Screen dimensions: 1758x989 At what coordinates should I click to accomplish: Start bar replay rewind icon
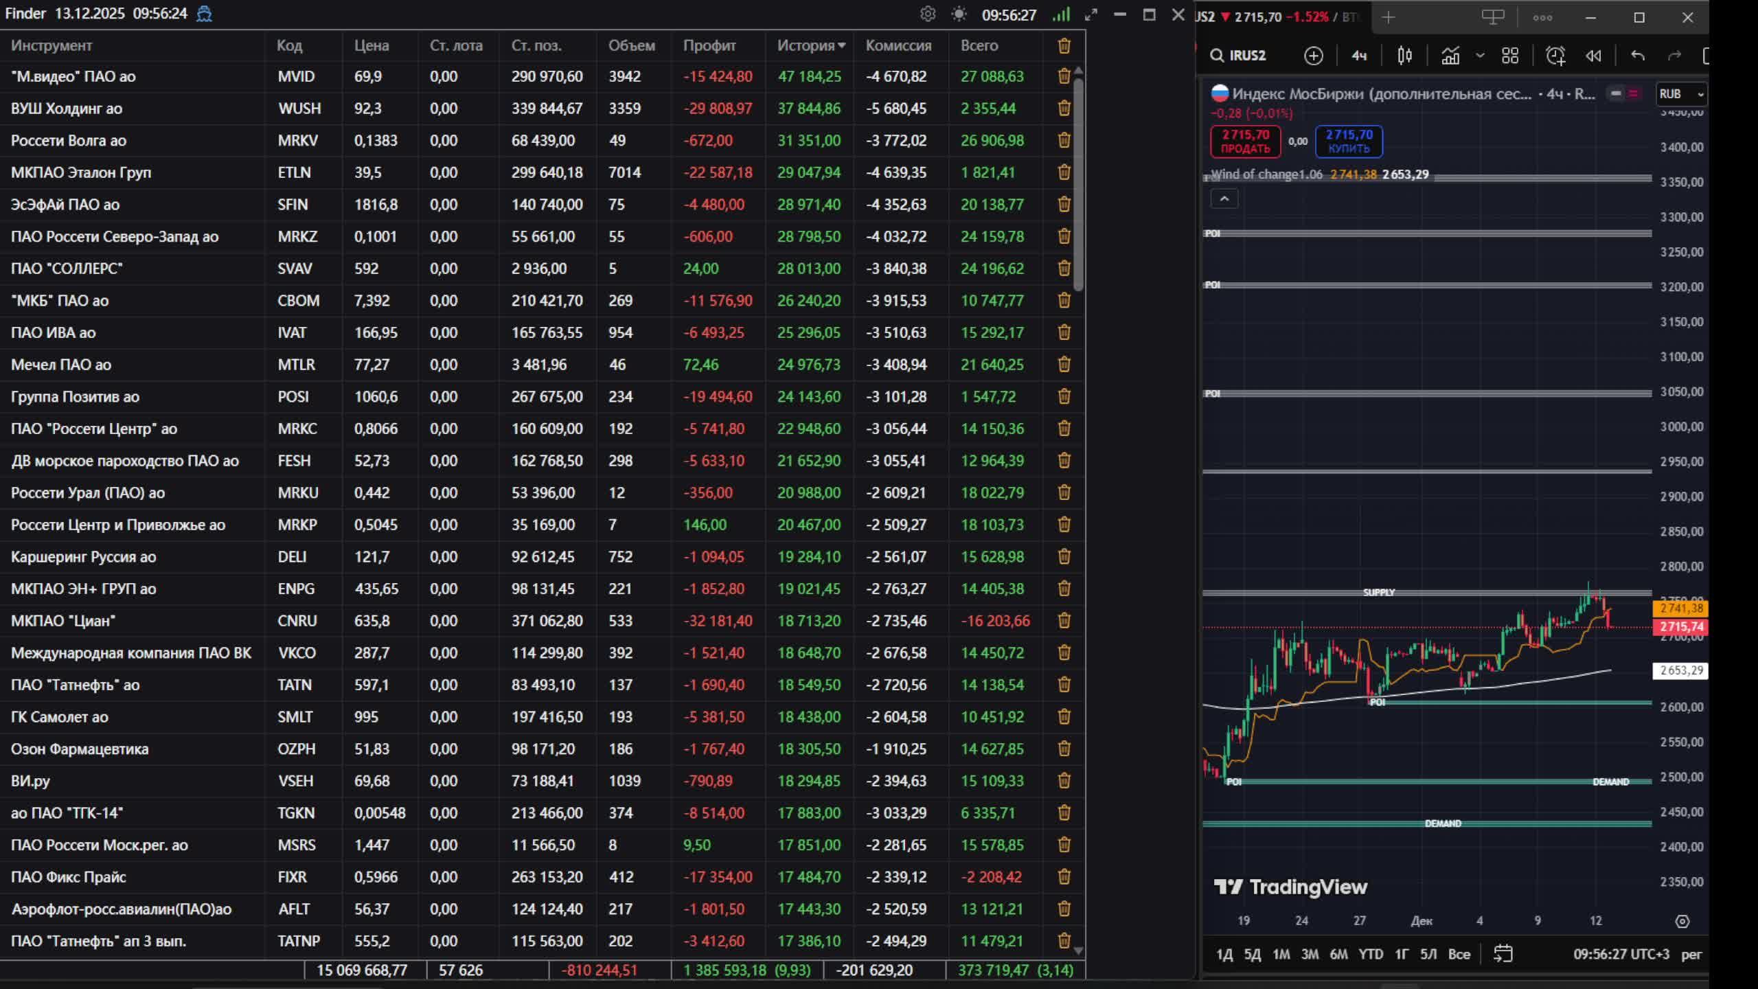tap(1593, 56)
